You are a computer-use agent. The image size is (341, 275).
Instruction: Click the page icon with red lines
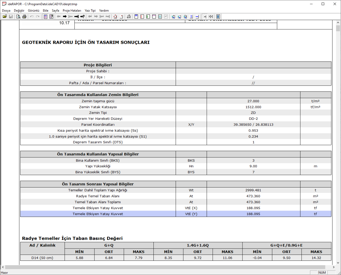pos(142,16)
